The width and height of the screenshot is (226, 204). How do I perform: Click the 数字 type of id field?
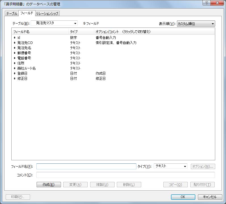click(x=73, y=38)
